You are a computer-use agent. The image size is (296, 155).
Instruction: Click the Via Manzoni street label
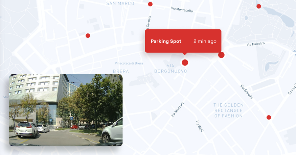pos(177,109)
